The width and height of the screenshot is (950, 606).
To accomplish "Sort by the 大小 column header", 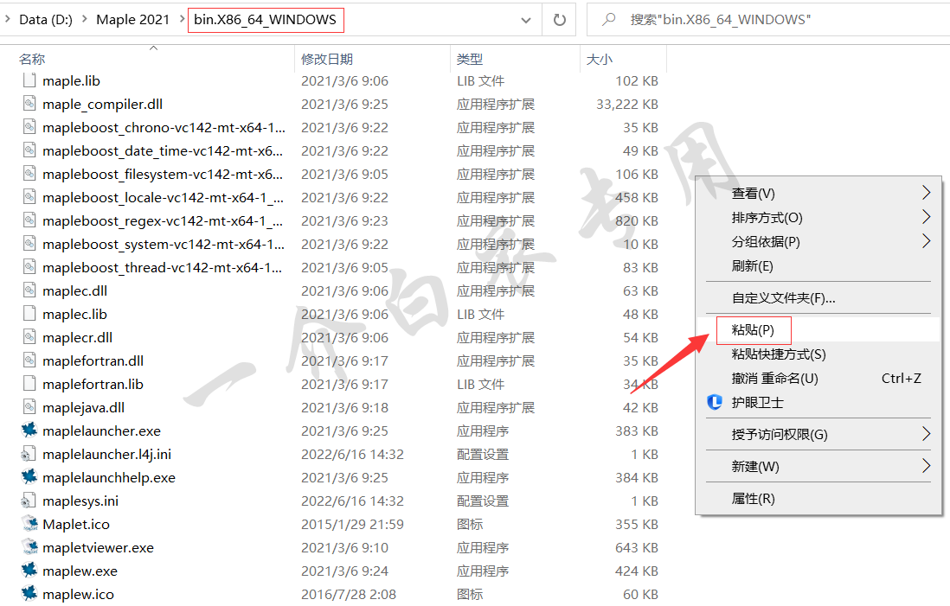I will [x=623, y=59].
